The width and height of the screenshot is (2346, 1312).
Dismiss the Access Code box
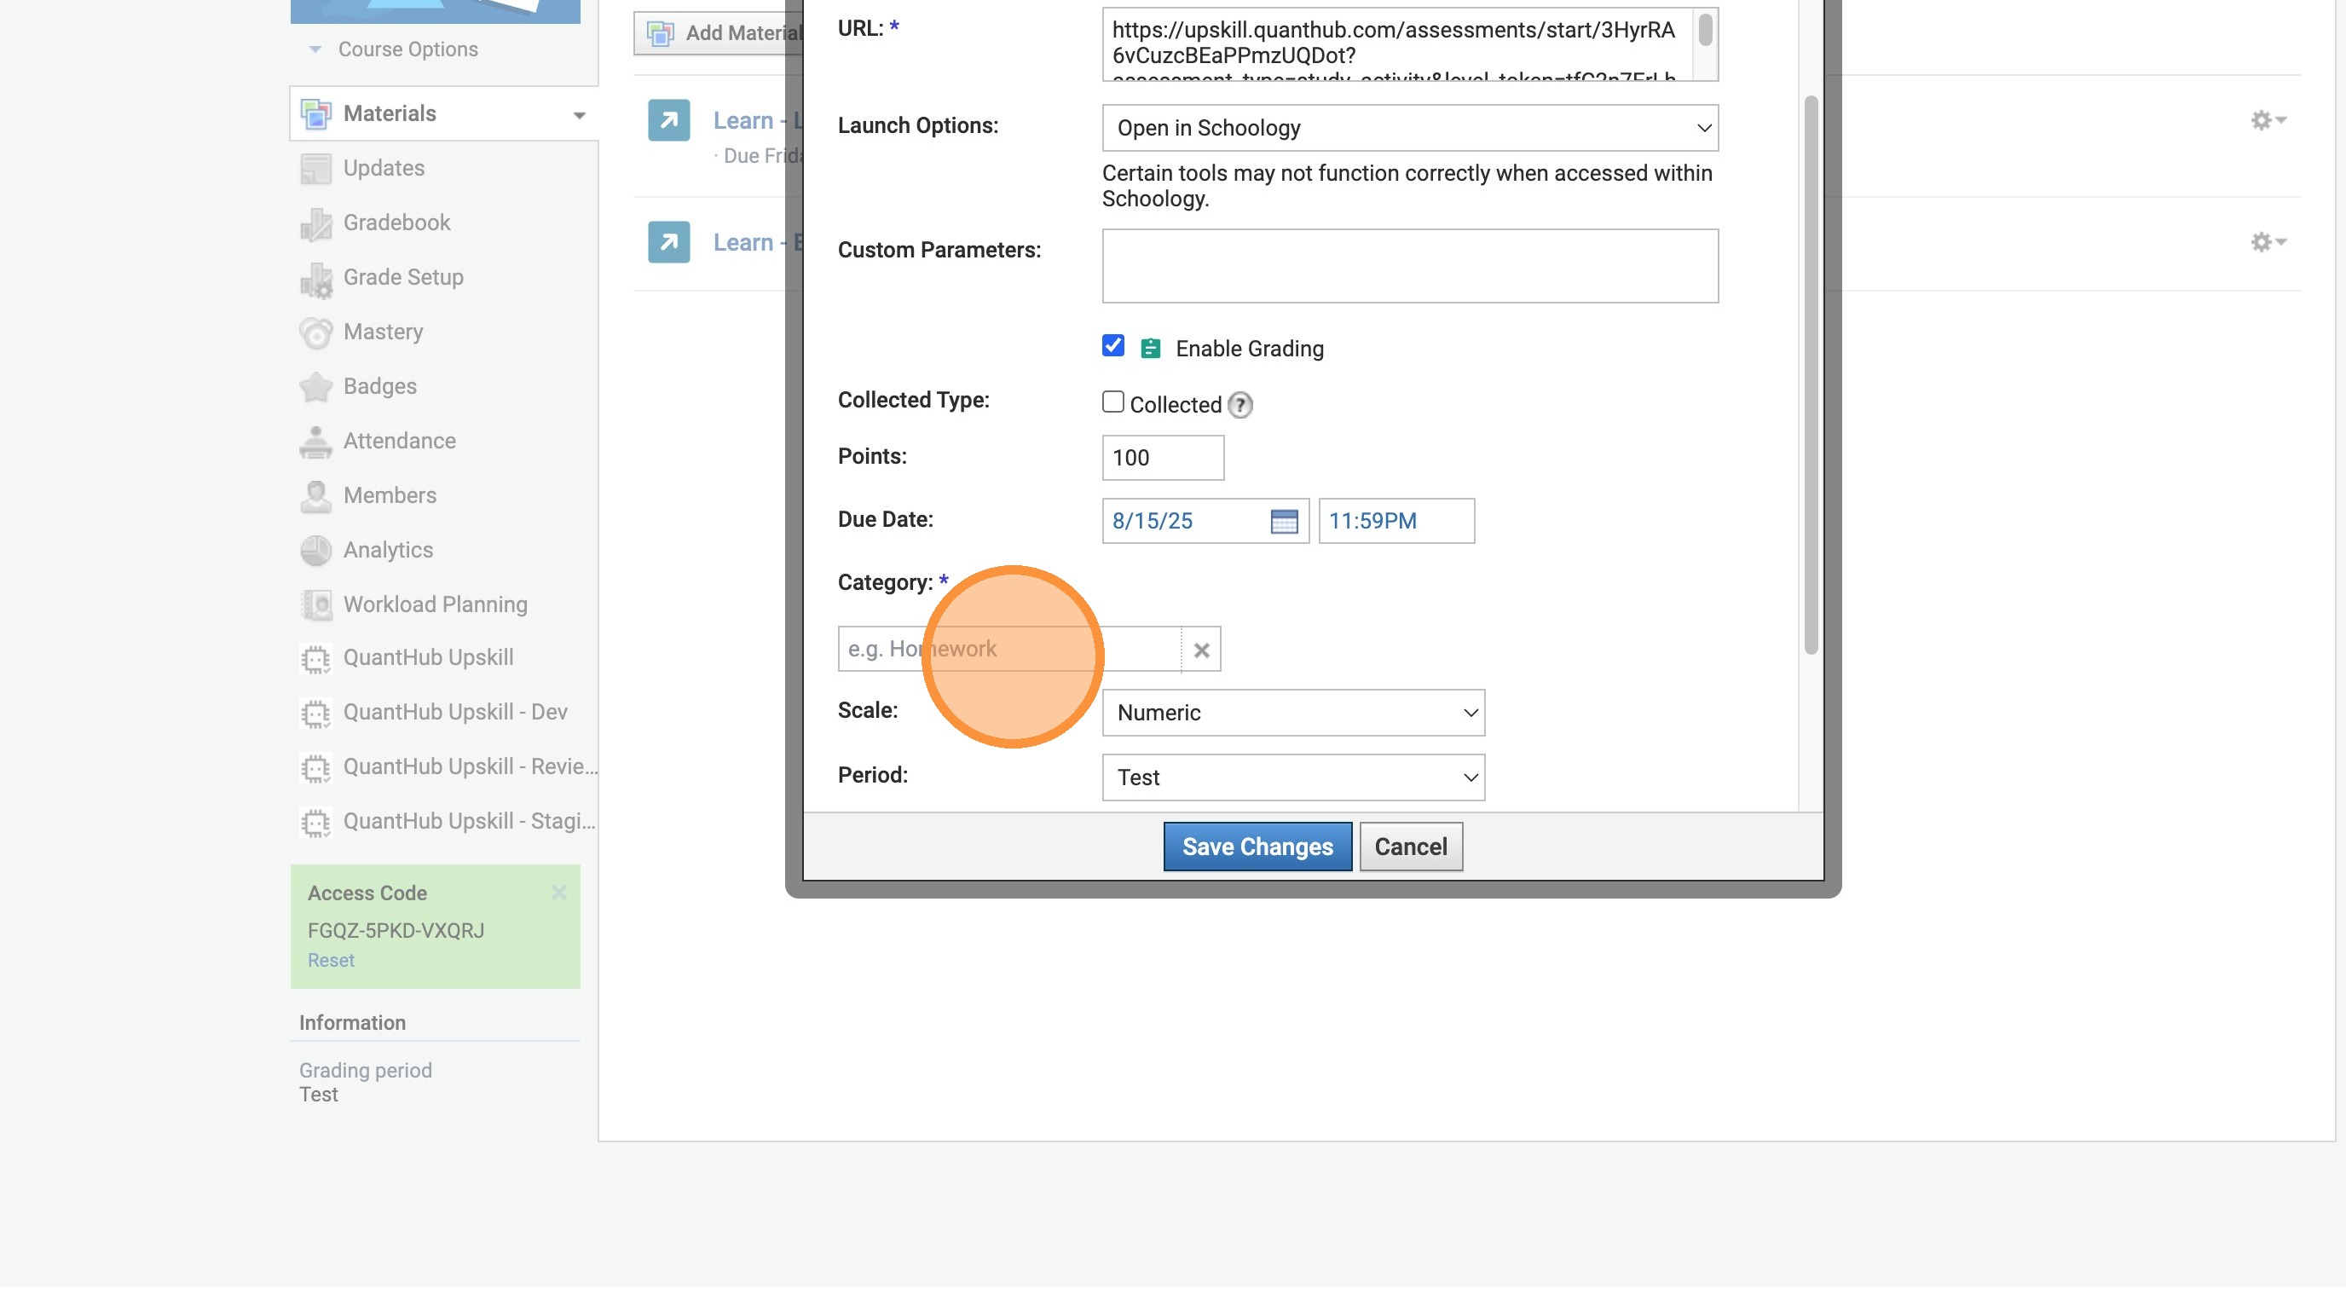click(x=558, y=893)
